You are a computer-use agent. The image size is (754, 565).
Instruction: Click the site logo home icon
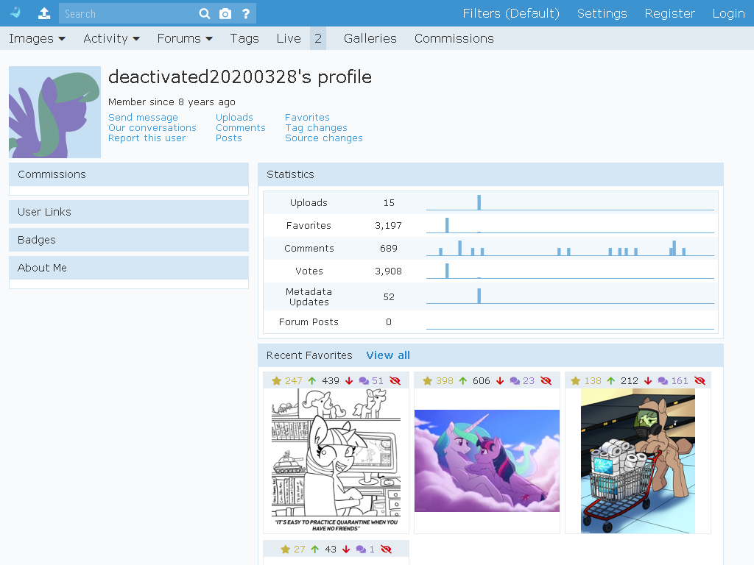click(15, 13)
